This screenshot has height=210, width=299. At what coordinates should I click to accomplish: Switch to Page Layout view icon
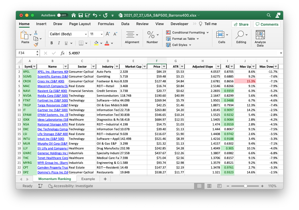(209, 186)
